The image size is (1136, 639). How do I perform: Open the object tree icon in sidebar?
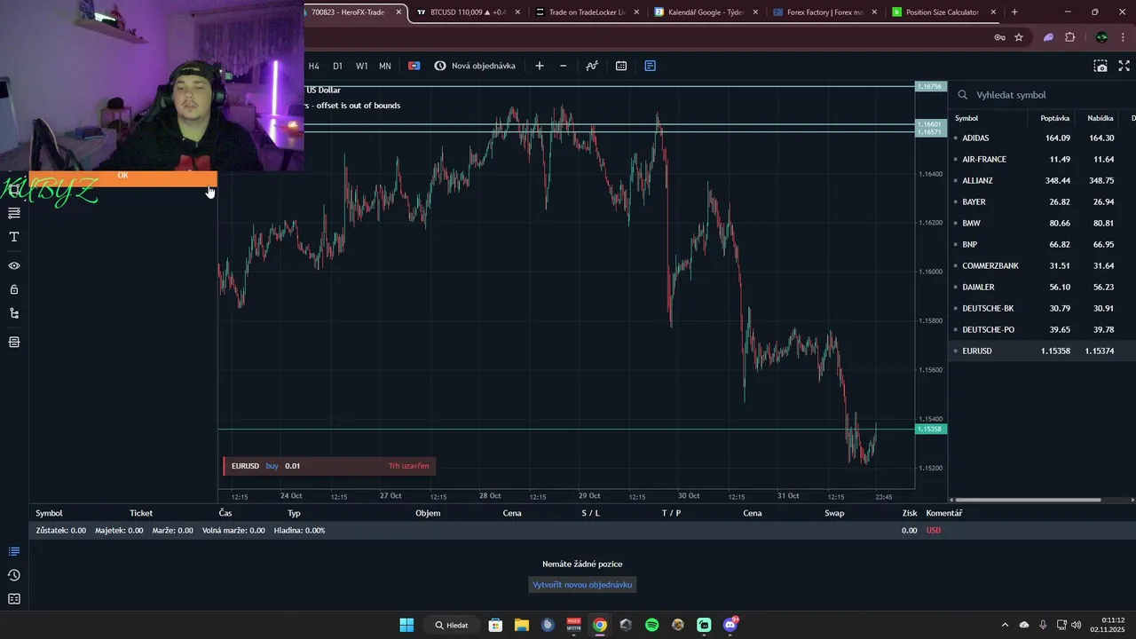click(x=14, y=313)
